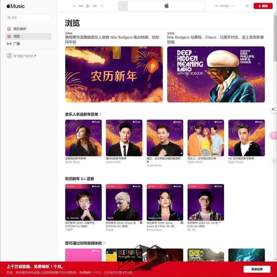
Task: Click the 搜索 search field
Action: coord(28,18)
